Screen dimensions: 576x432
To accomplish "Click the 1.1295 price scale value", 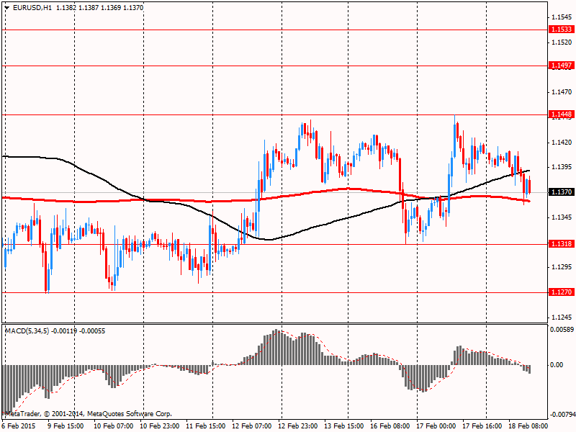I will pos(562,267).
